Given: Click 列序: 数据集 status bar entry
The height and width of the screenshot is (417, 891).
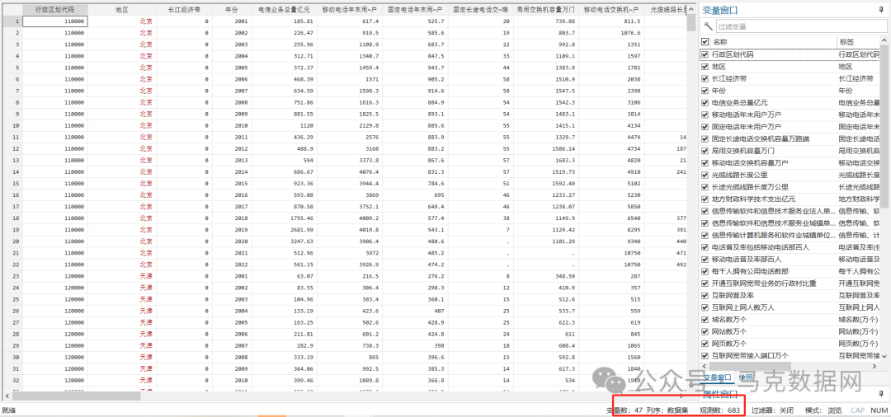Looking at the screenshot, I should click(x=667, y=410).
